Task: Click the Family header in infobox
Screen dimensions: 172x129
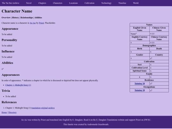Action: 149,74
